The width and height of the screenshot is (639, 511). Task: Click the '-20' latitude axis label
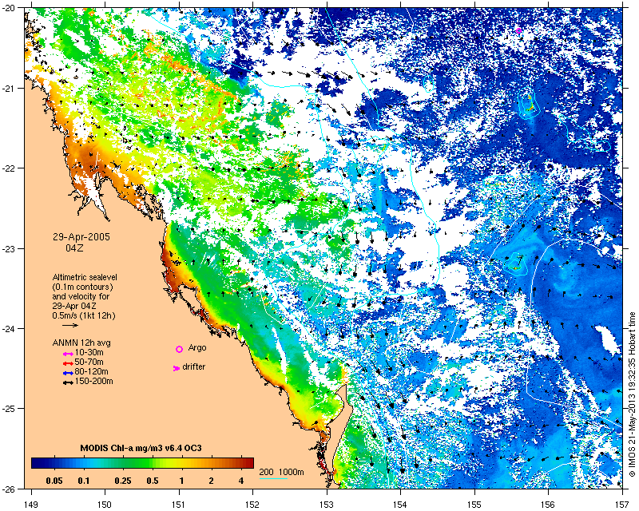coord(9,9)
